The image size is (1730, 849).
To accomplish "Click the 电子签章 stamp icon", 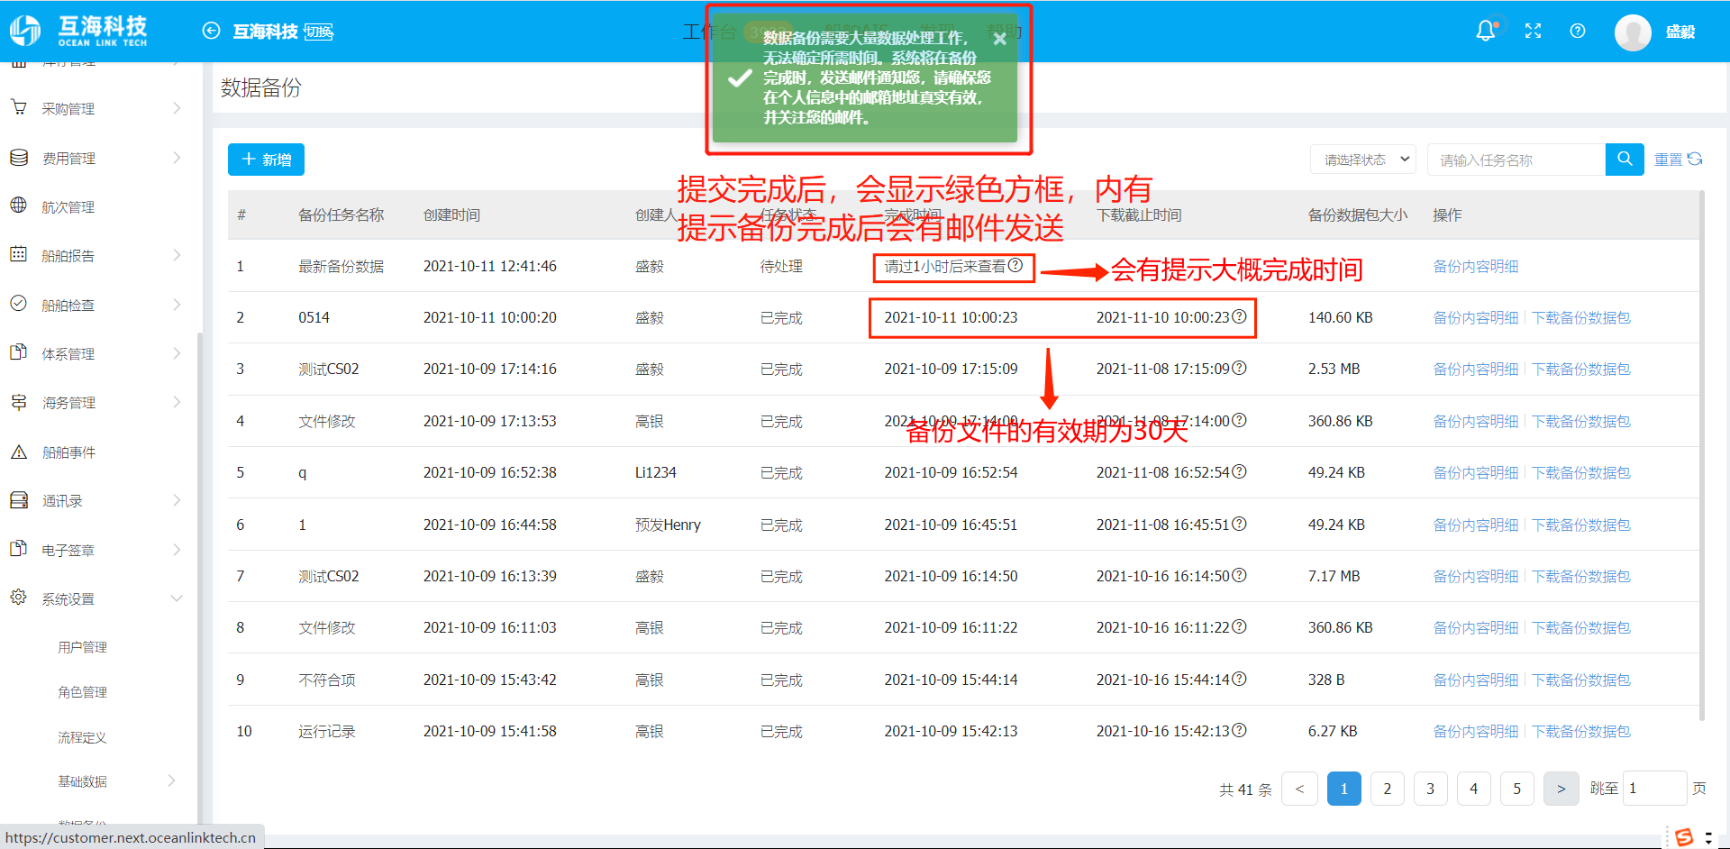I will [19, 549].
